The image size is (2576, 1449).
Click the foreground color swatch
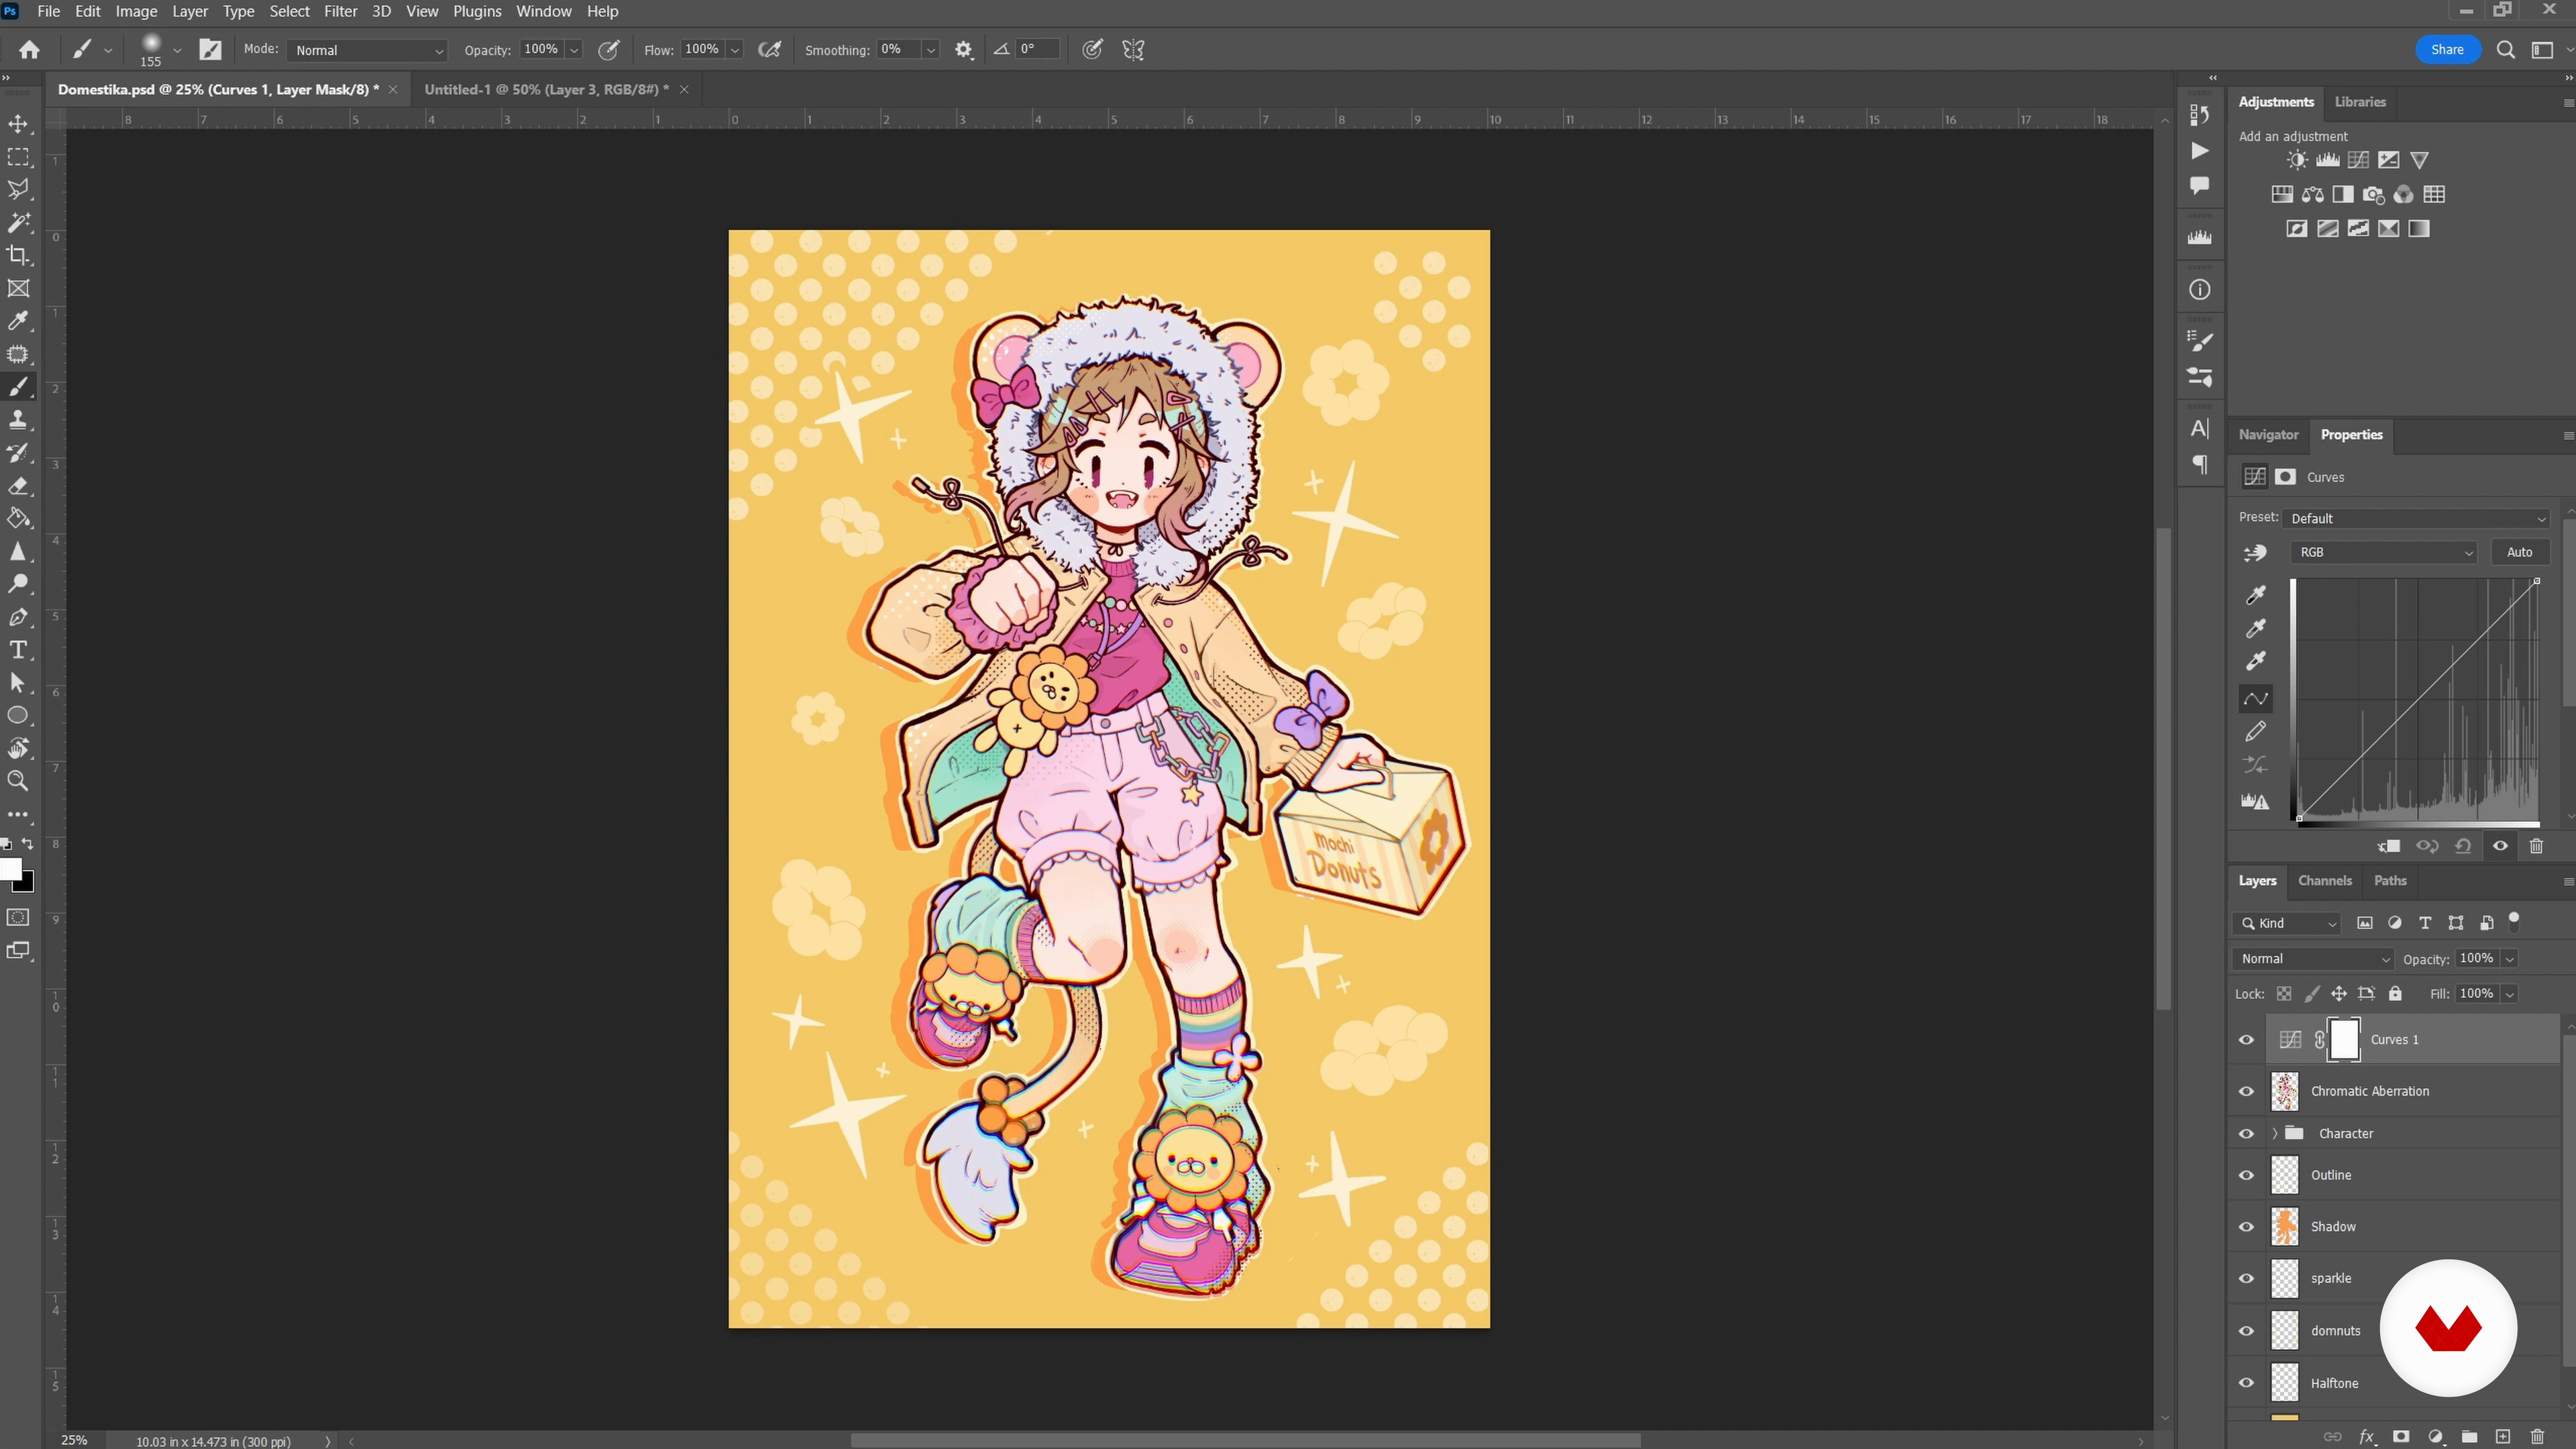point(10,868)
